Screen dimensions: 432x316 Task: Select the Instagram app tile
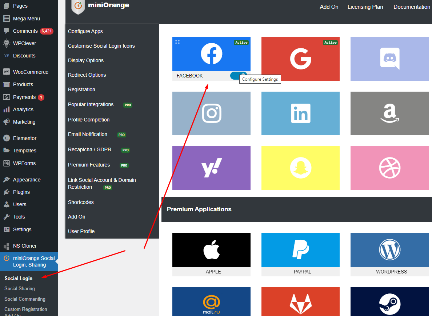pos(211,113)
